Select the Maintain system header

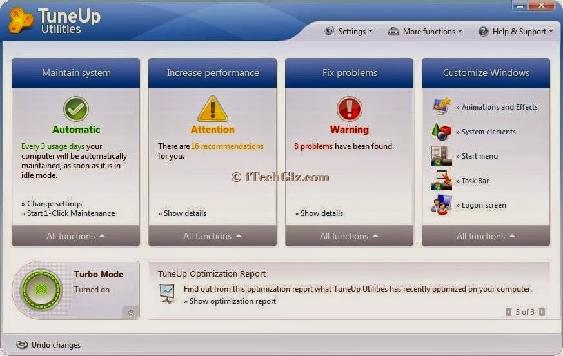point(75,73)
